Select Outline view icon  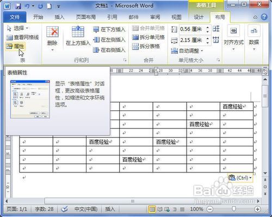[175, 209]
